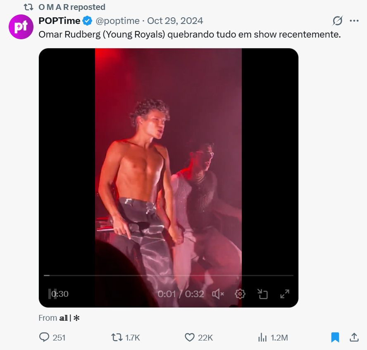Click the "O M A R reposted" label
The width and height of the screenshot is (367, 350).
[x=71, y=7]
